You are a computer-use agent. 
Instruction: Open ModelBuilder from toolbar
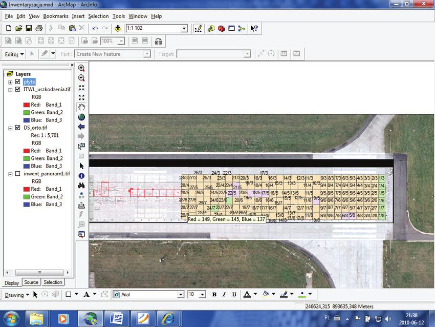pyautogui.click(x=242, y=28)
